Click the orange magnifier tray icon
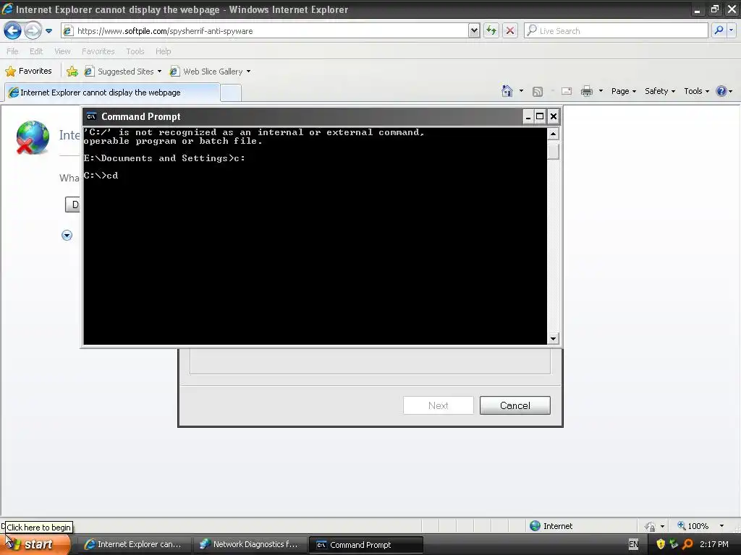The image size is (741, 555). [x=687, y=544]
